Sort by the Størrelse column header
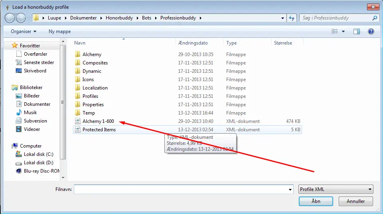The image size is (383, 214). (283, 43)
